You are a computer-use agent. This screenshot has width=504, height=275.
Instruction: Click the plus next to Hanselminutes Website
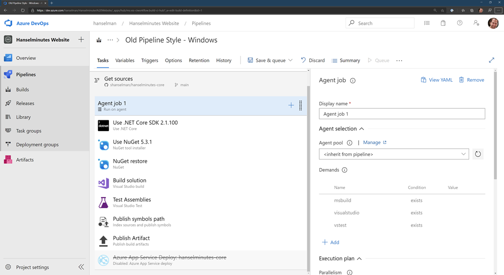click(x=81, y=39)
